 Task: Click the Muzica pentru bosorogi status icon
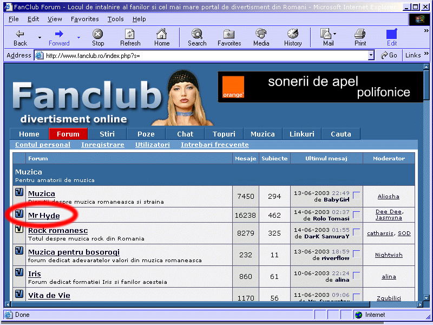pos(19,251)
